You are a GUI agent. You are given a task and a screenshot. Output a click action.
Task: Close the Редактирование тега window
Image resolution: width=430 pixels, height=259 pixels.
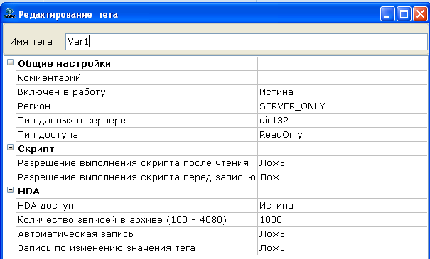(x=420, y=14)
